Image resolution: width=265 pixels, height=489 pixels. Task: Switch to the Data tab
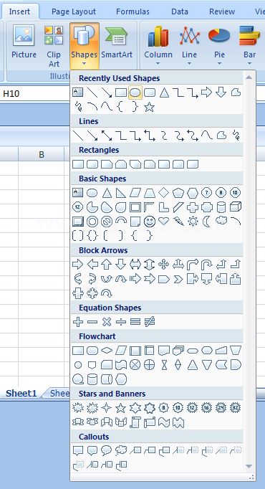tap(179, 11)
